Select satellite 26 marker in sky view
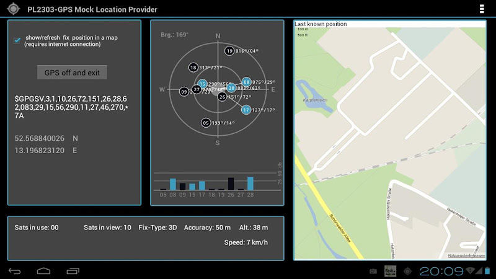Image resolution: width=496 pixels, height=279 pixels. click(223, 97)
